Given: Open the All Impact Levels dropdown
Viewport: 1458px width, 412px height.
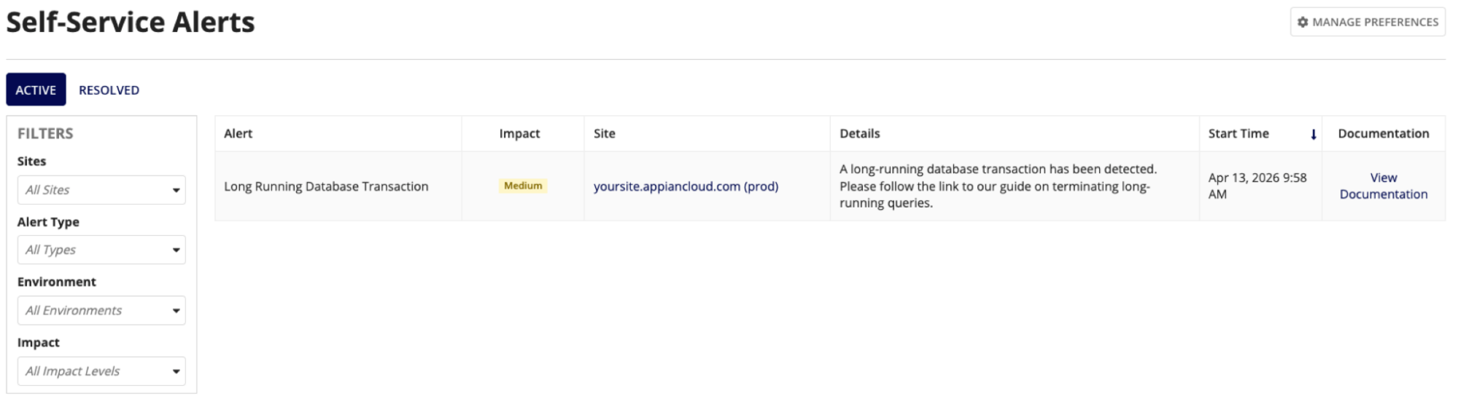Looking at the screenshot, I should pos(101,371).
